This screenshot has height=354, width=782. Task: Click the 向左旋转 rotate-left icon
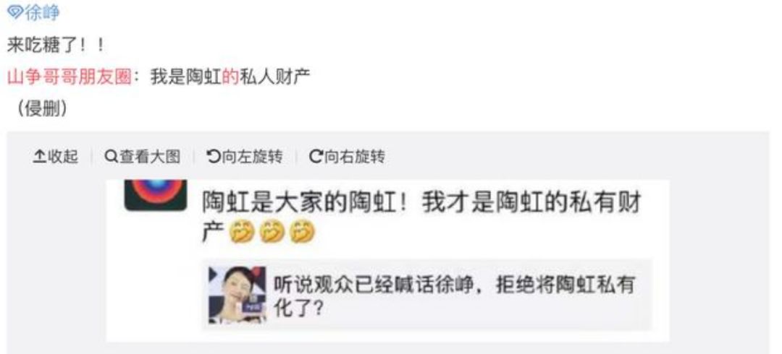[214, 157]
